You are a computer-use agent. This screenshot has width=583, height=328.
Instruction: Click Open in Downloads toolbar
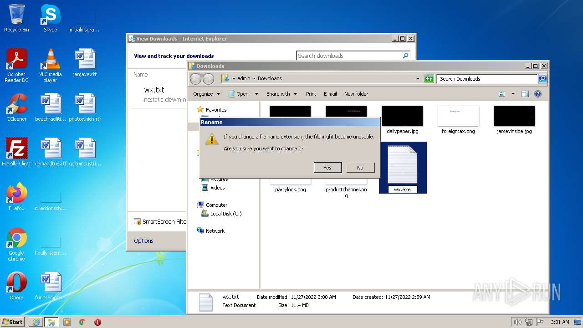point(239,94)
